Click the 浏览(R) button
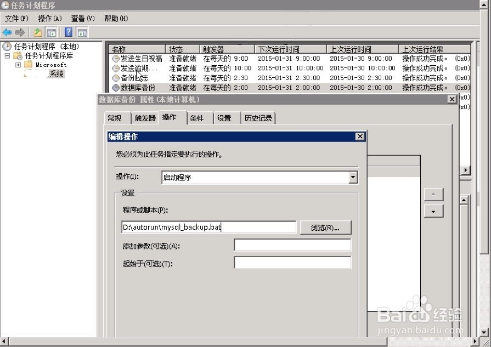The height and width of the screenshot is (347, 491). [x=326, y=227]
